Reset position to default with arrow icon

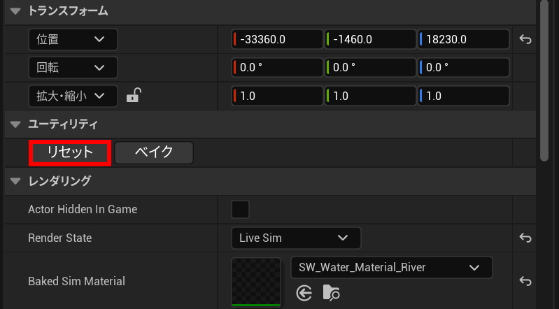coord(525,39)
